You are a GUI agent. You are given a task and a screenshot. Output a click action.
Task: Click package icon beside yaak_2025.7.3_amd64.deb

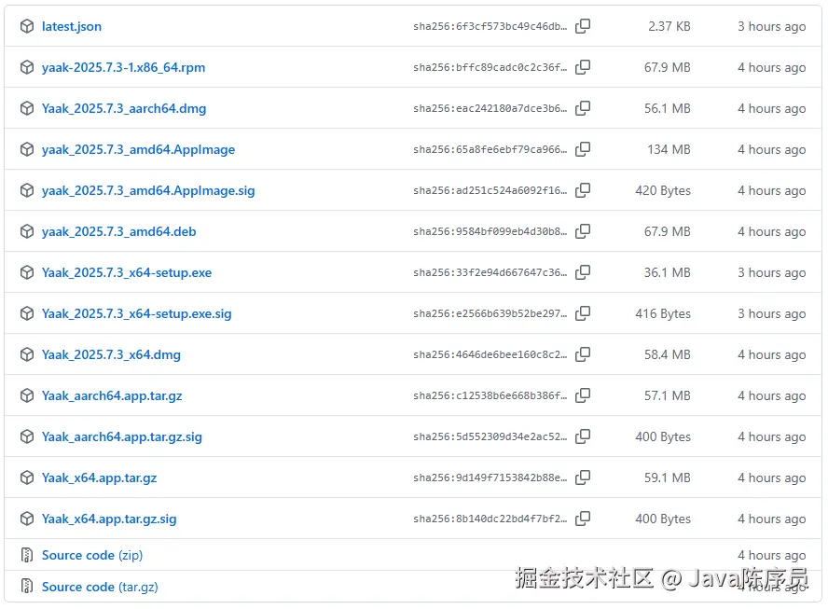click(x=27, y=231)
